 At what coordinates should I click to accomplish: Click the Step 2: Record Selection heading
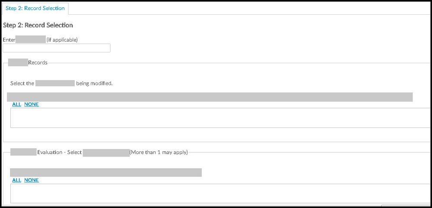point(38,25)
